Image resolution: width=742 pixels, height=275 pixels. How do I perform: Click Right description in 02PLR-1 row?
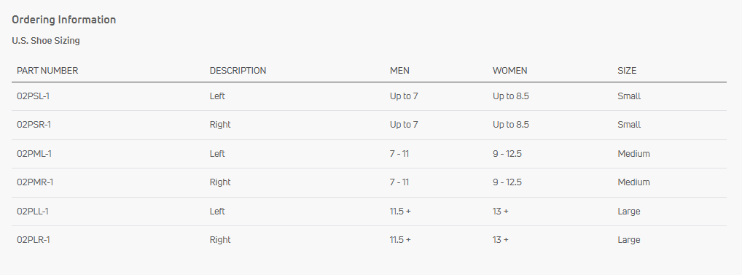click(x=220, y=240)
